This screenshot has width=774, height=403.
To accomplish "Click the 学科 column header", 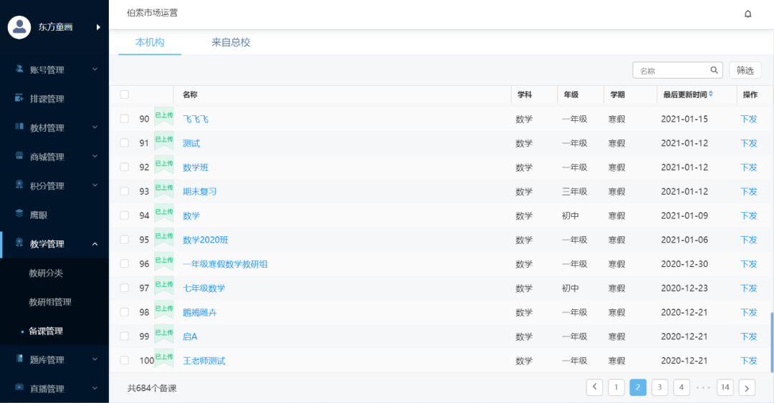I will pos(524,94).
